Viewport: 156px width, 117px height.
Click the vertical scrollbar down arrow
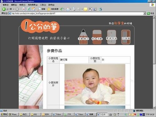(154, 108)
